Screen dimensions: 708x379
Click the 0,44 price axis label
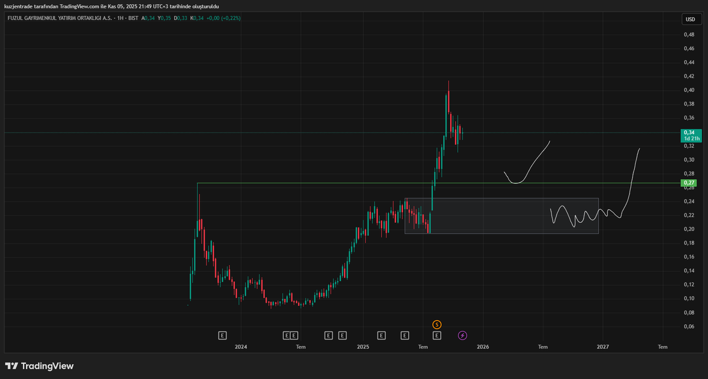tap(689, 62)
